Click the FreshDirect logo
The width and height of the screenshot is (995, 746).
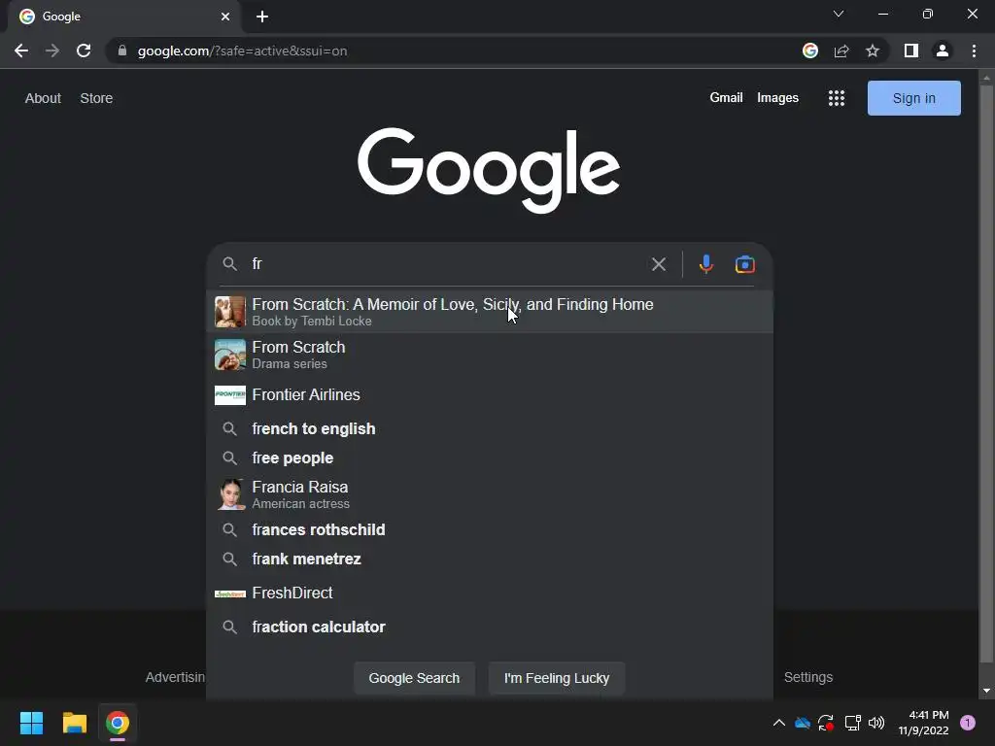229,593
